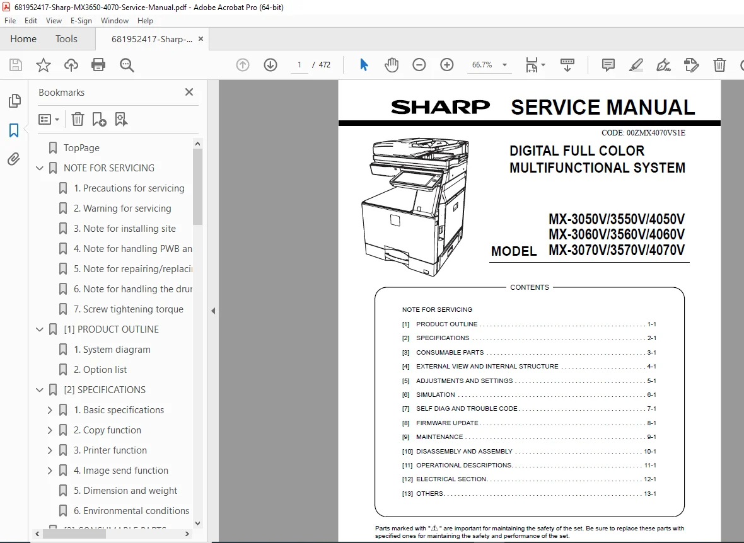
Task: Jump to 1. Precautions for servicing
Action: pyautogui.click(x=129, y=188)
